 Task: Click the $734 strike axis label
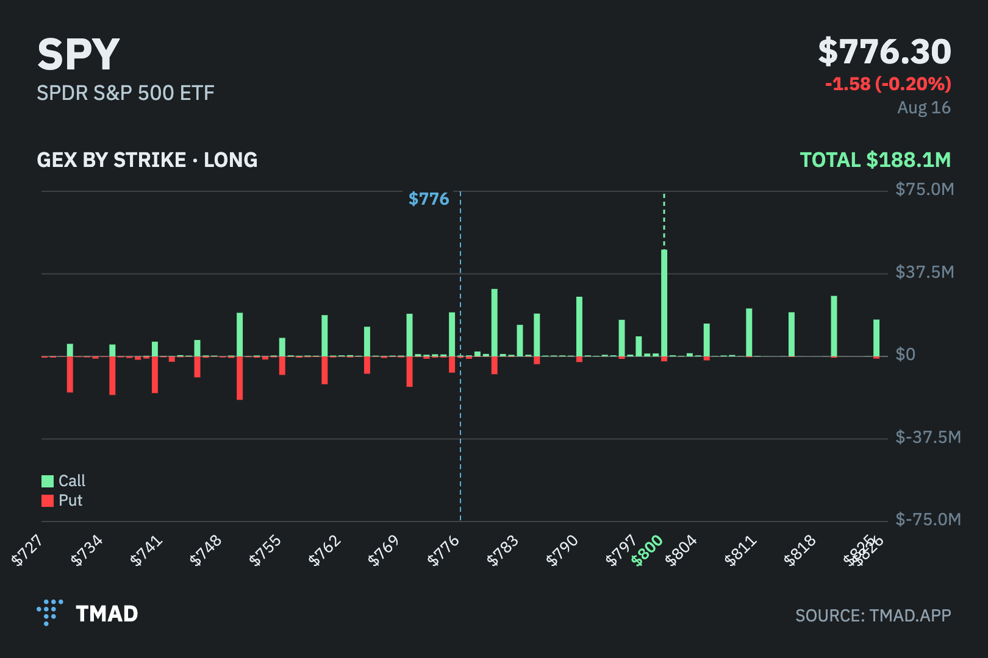(x=87, y=550)
